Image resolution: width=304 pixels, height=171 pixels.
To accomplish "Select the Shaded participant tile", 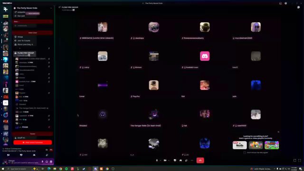I will coord(103,114).
